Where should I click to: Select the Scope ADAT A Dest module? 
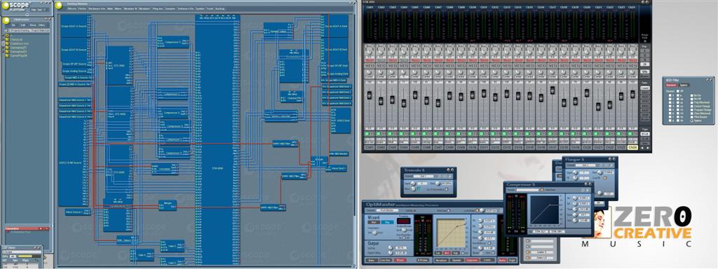[x=334, y=26]
